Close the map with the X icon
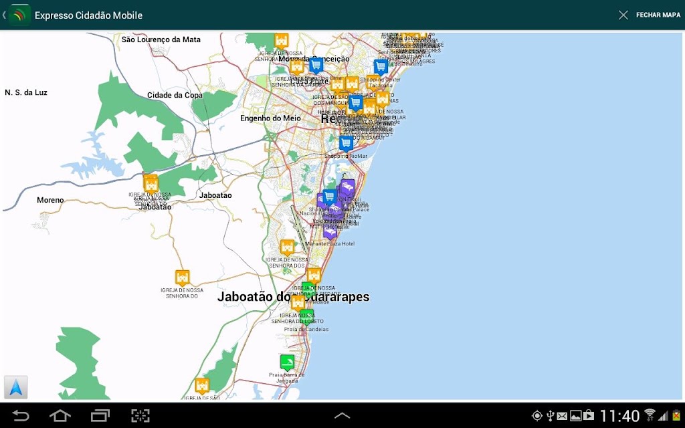The width and height of the screenshot is (685, 428). [623, 15]
